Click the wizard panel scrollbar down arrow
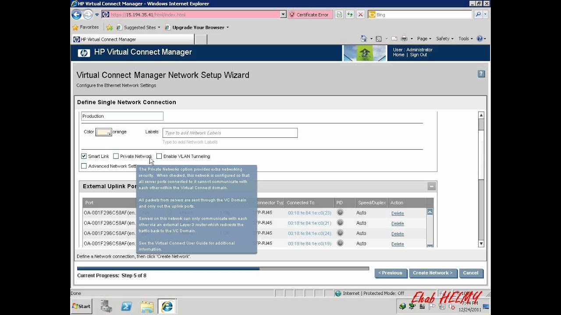 click(481, 244)
